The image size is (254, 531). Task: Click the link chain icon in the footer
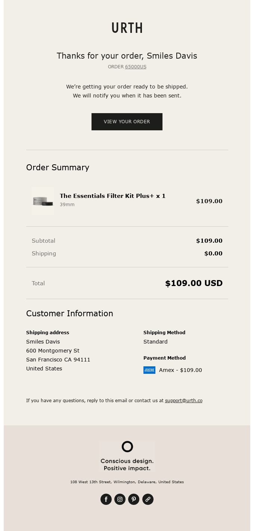coord(148,499)
